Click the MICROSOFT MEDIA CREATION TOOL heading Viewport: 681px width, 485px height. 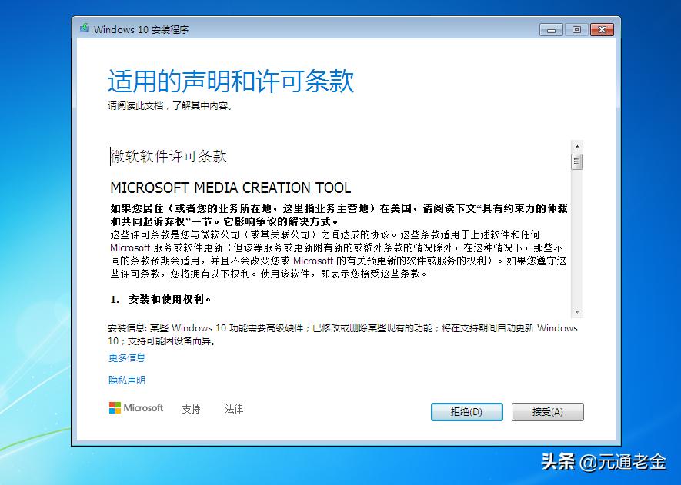(231, 188)
